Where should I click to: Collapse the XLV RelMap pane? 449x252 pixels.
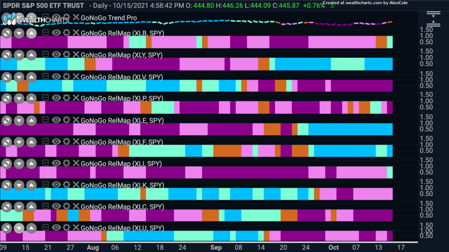coord(45,76)
